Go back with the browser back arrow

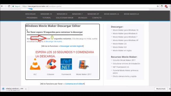point(2,6)
